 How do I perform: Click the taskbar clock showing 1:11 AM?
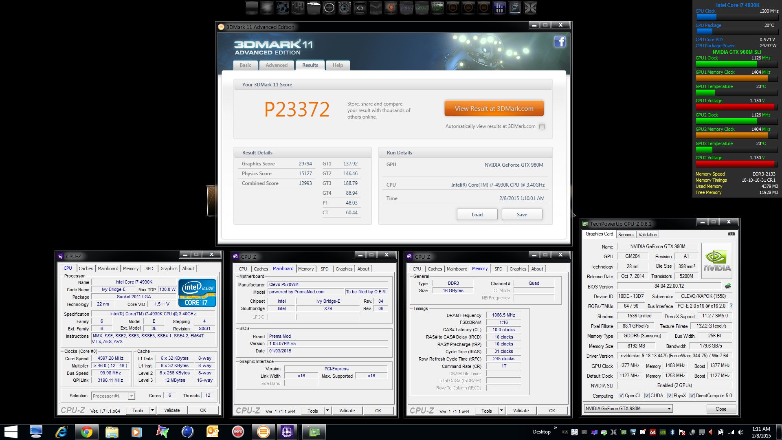761,432
